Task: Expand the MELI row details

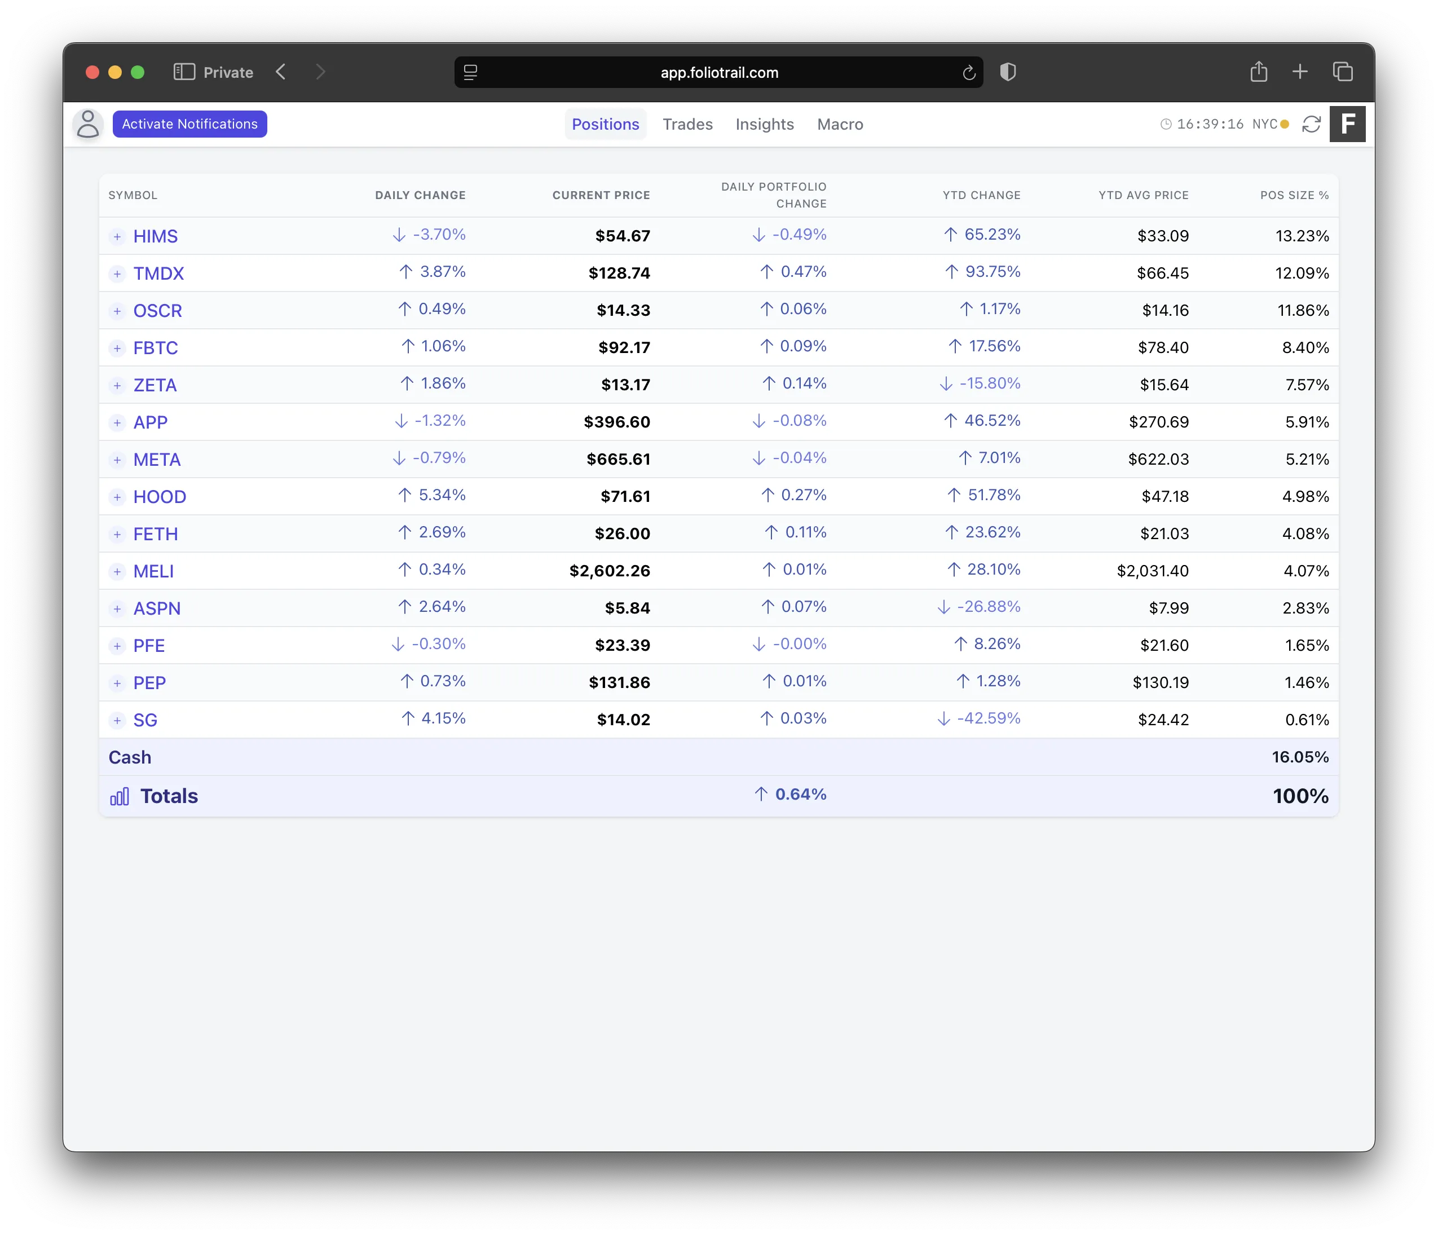Action: (117, 572)
